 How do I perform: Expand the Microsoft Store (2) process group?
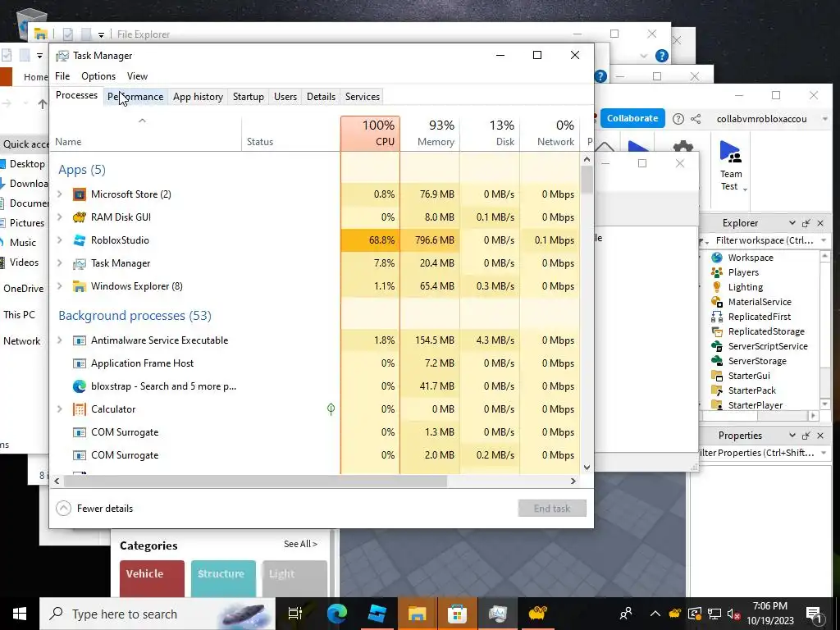tap(60, 194)
